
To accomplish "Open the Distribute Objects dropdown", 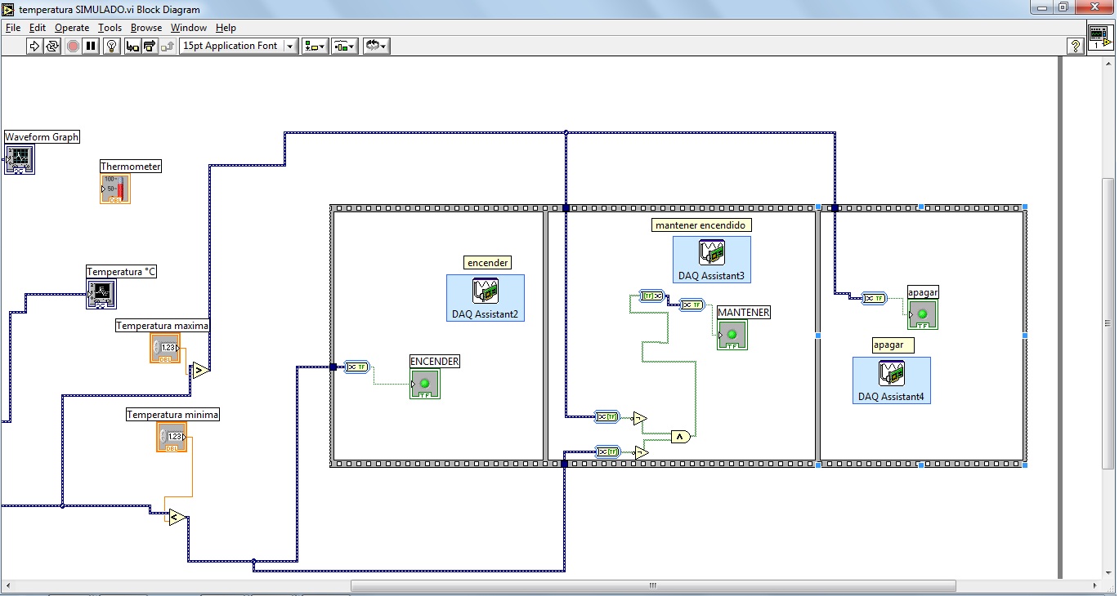I will (345, 46).
